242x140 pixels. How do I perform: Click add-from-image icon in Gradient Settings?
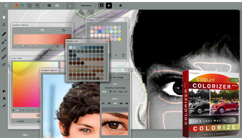(x=42, y=30)
